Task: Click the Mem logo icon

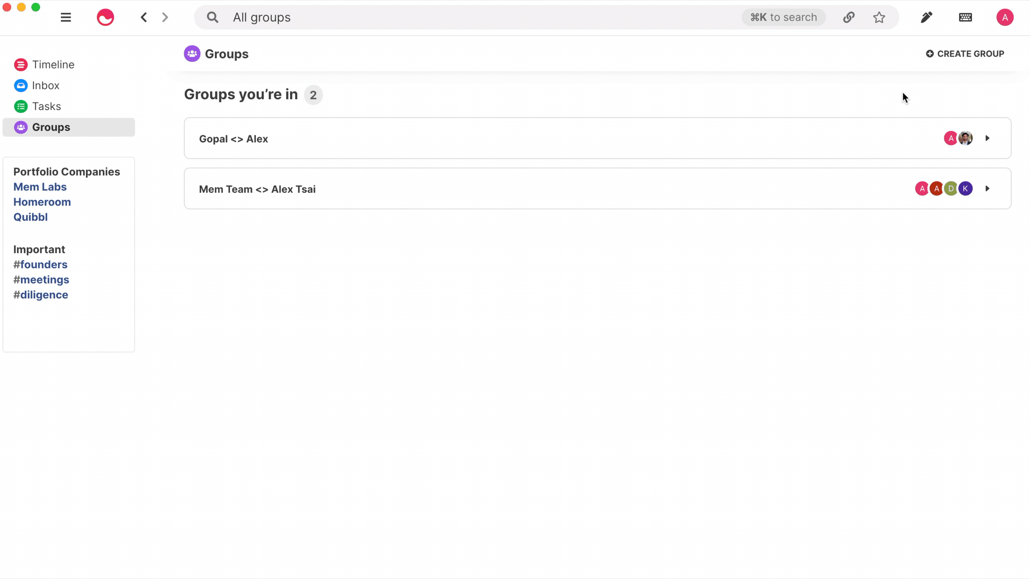Action: coord(105,17)
